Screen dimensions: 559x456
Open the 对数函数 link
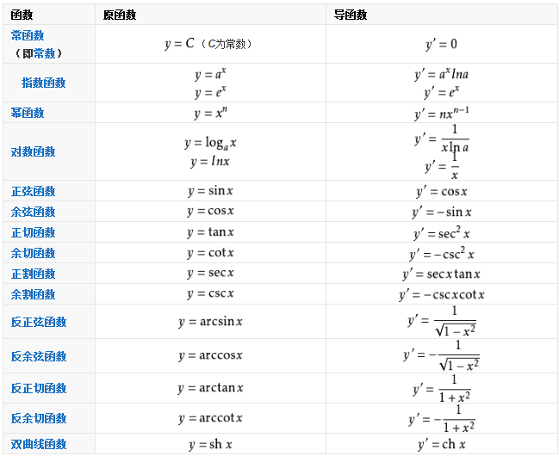pyautogui.click(x=33, y=151)
